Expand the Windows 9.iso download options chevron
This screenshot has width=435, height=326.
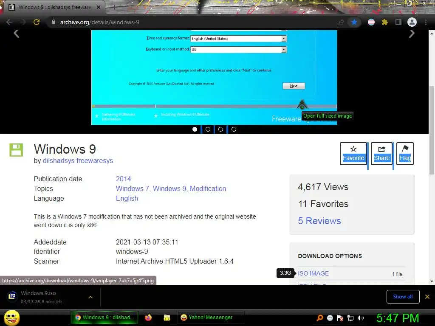click(90, 297)
